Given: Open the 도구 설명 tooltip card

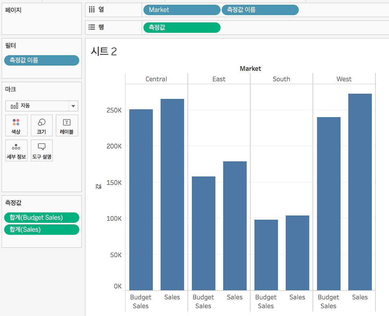Looking at the screenshot, I should [x=42, y=150].
